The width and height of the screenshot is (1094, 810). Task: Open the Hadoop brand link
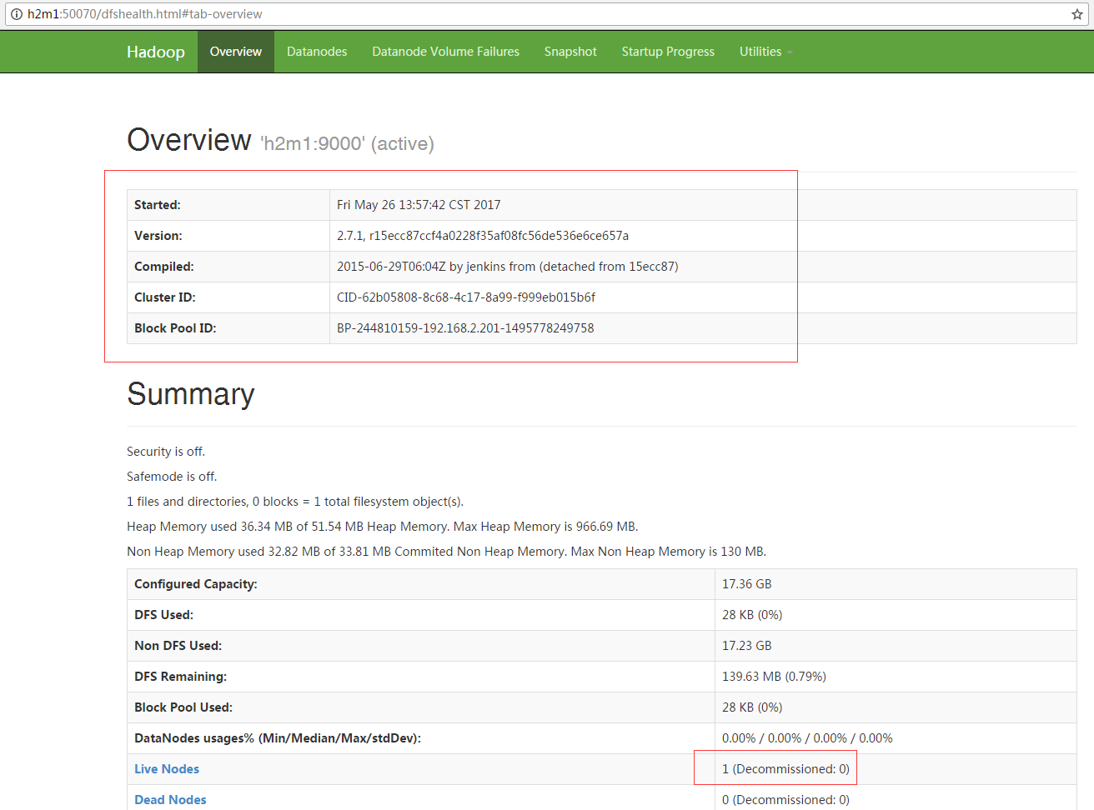click(x=156, y=52)
